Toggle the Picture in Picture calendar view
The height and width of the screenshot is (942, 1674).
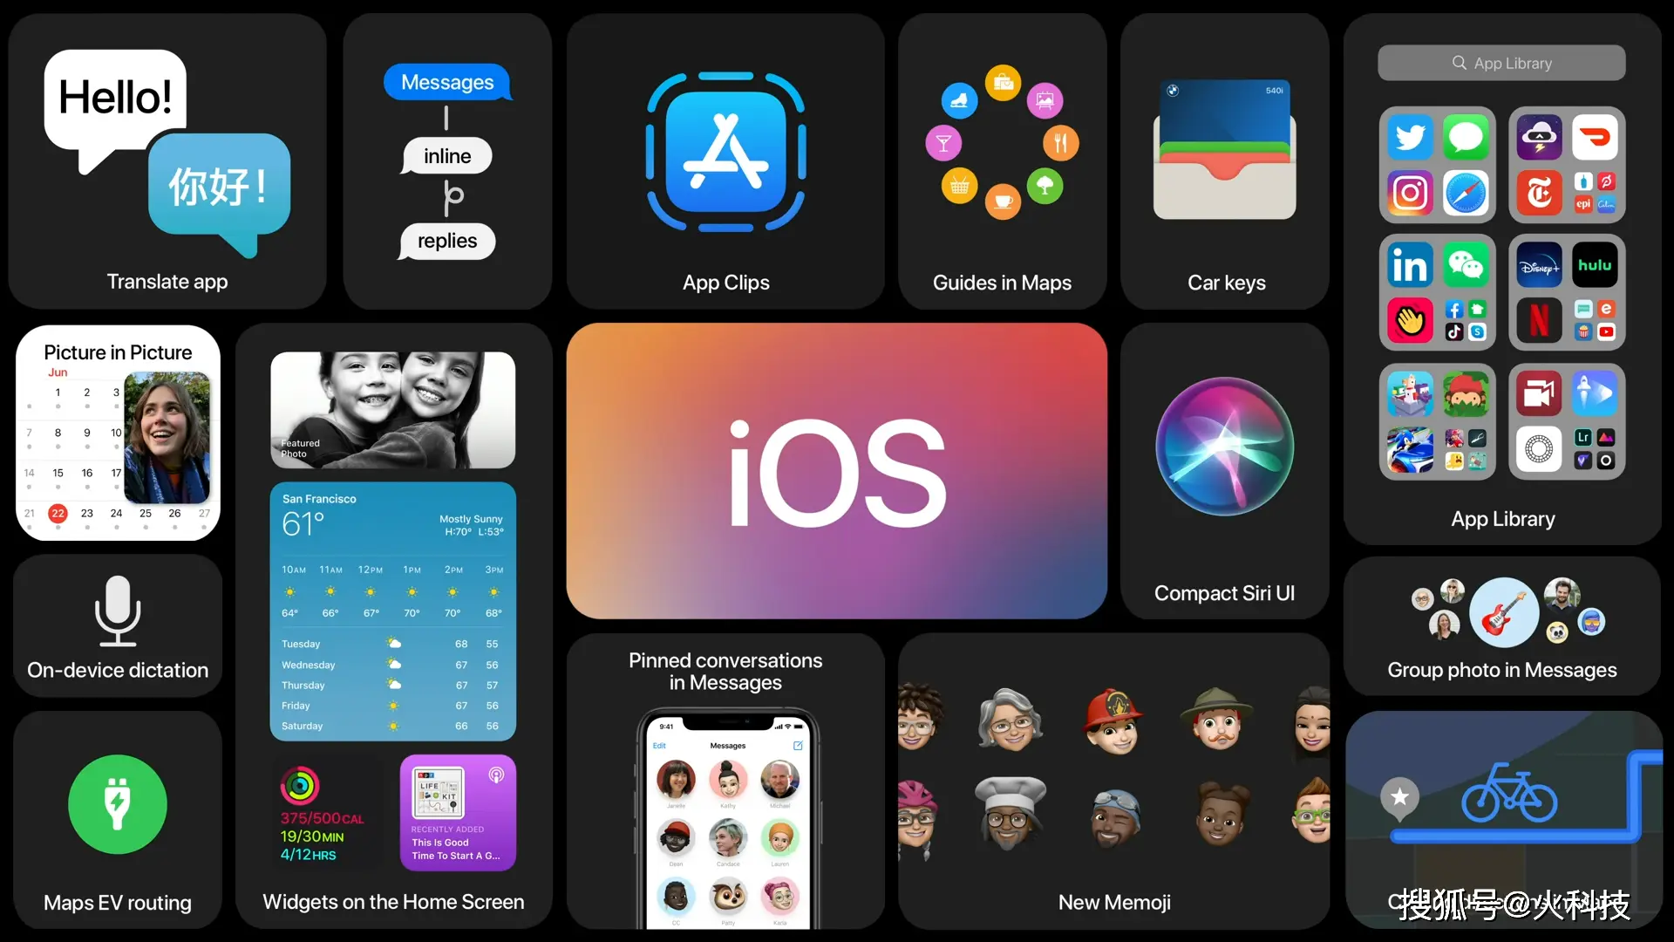[118, 433]
